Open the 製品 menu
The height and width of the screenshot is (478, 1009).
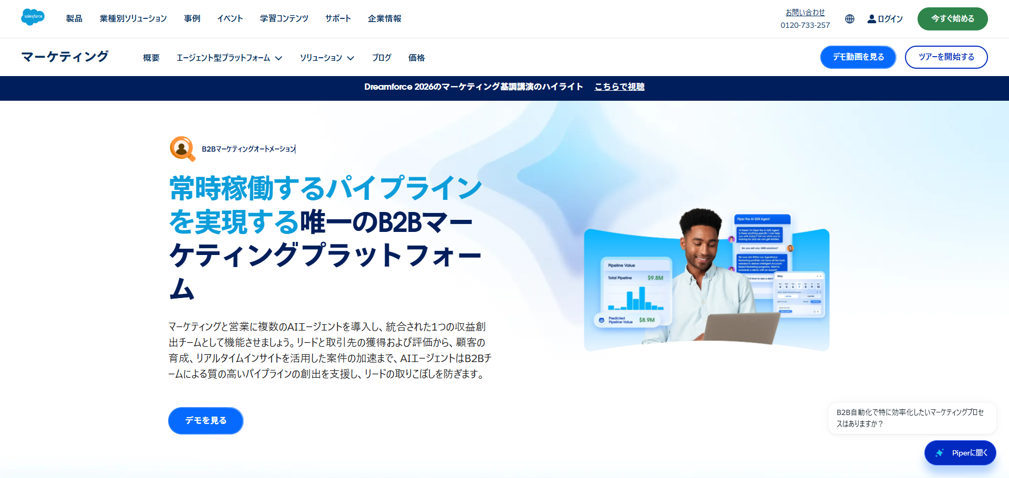(74, 18)
